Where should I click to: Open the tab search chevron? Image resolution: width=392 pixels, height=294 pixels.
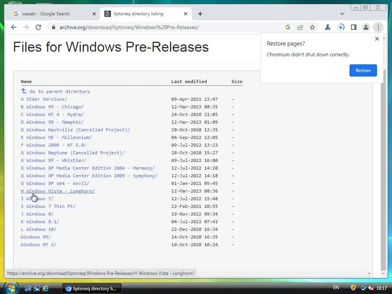tap(342, 14)
